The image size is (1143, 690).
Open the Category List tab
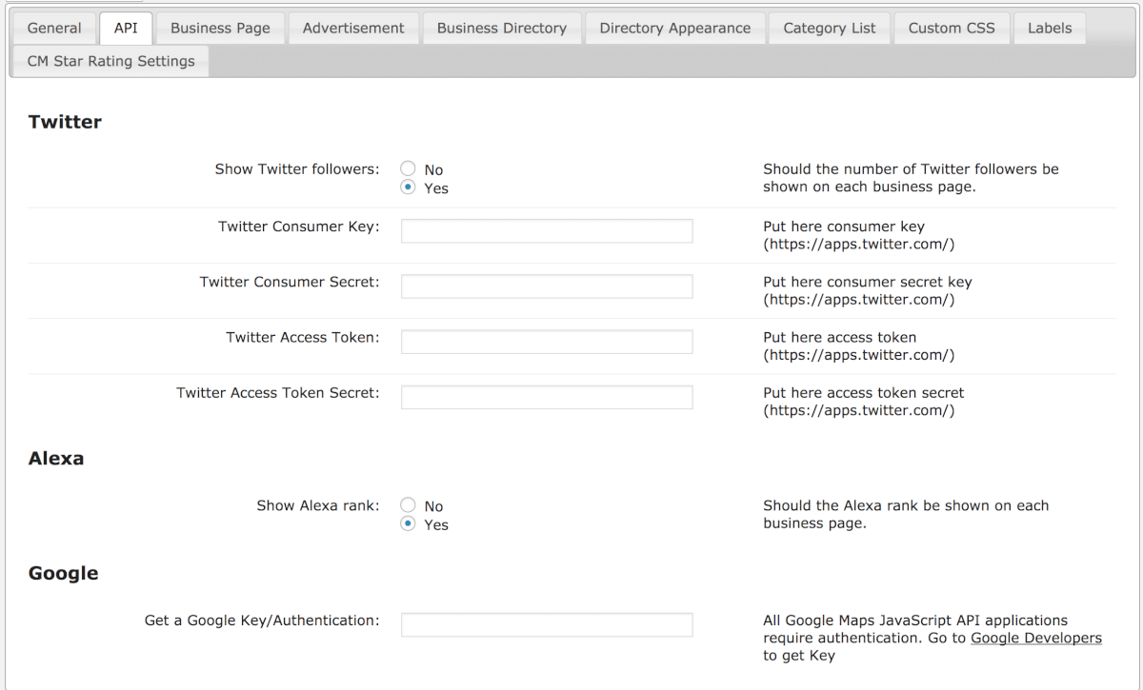829,29
